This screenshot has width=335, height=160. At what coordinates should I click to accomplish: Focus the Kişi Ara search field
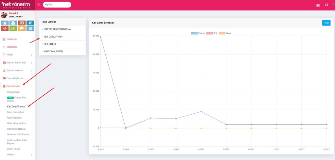[x=57, y=5]
